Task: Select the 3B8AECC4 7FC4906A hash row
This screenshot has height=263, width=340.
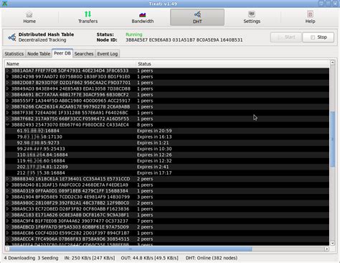Action: coord(167,239)
